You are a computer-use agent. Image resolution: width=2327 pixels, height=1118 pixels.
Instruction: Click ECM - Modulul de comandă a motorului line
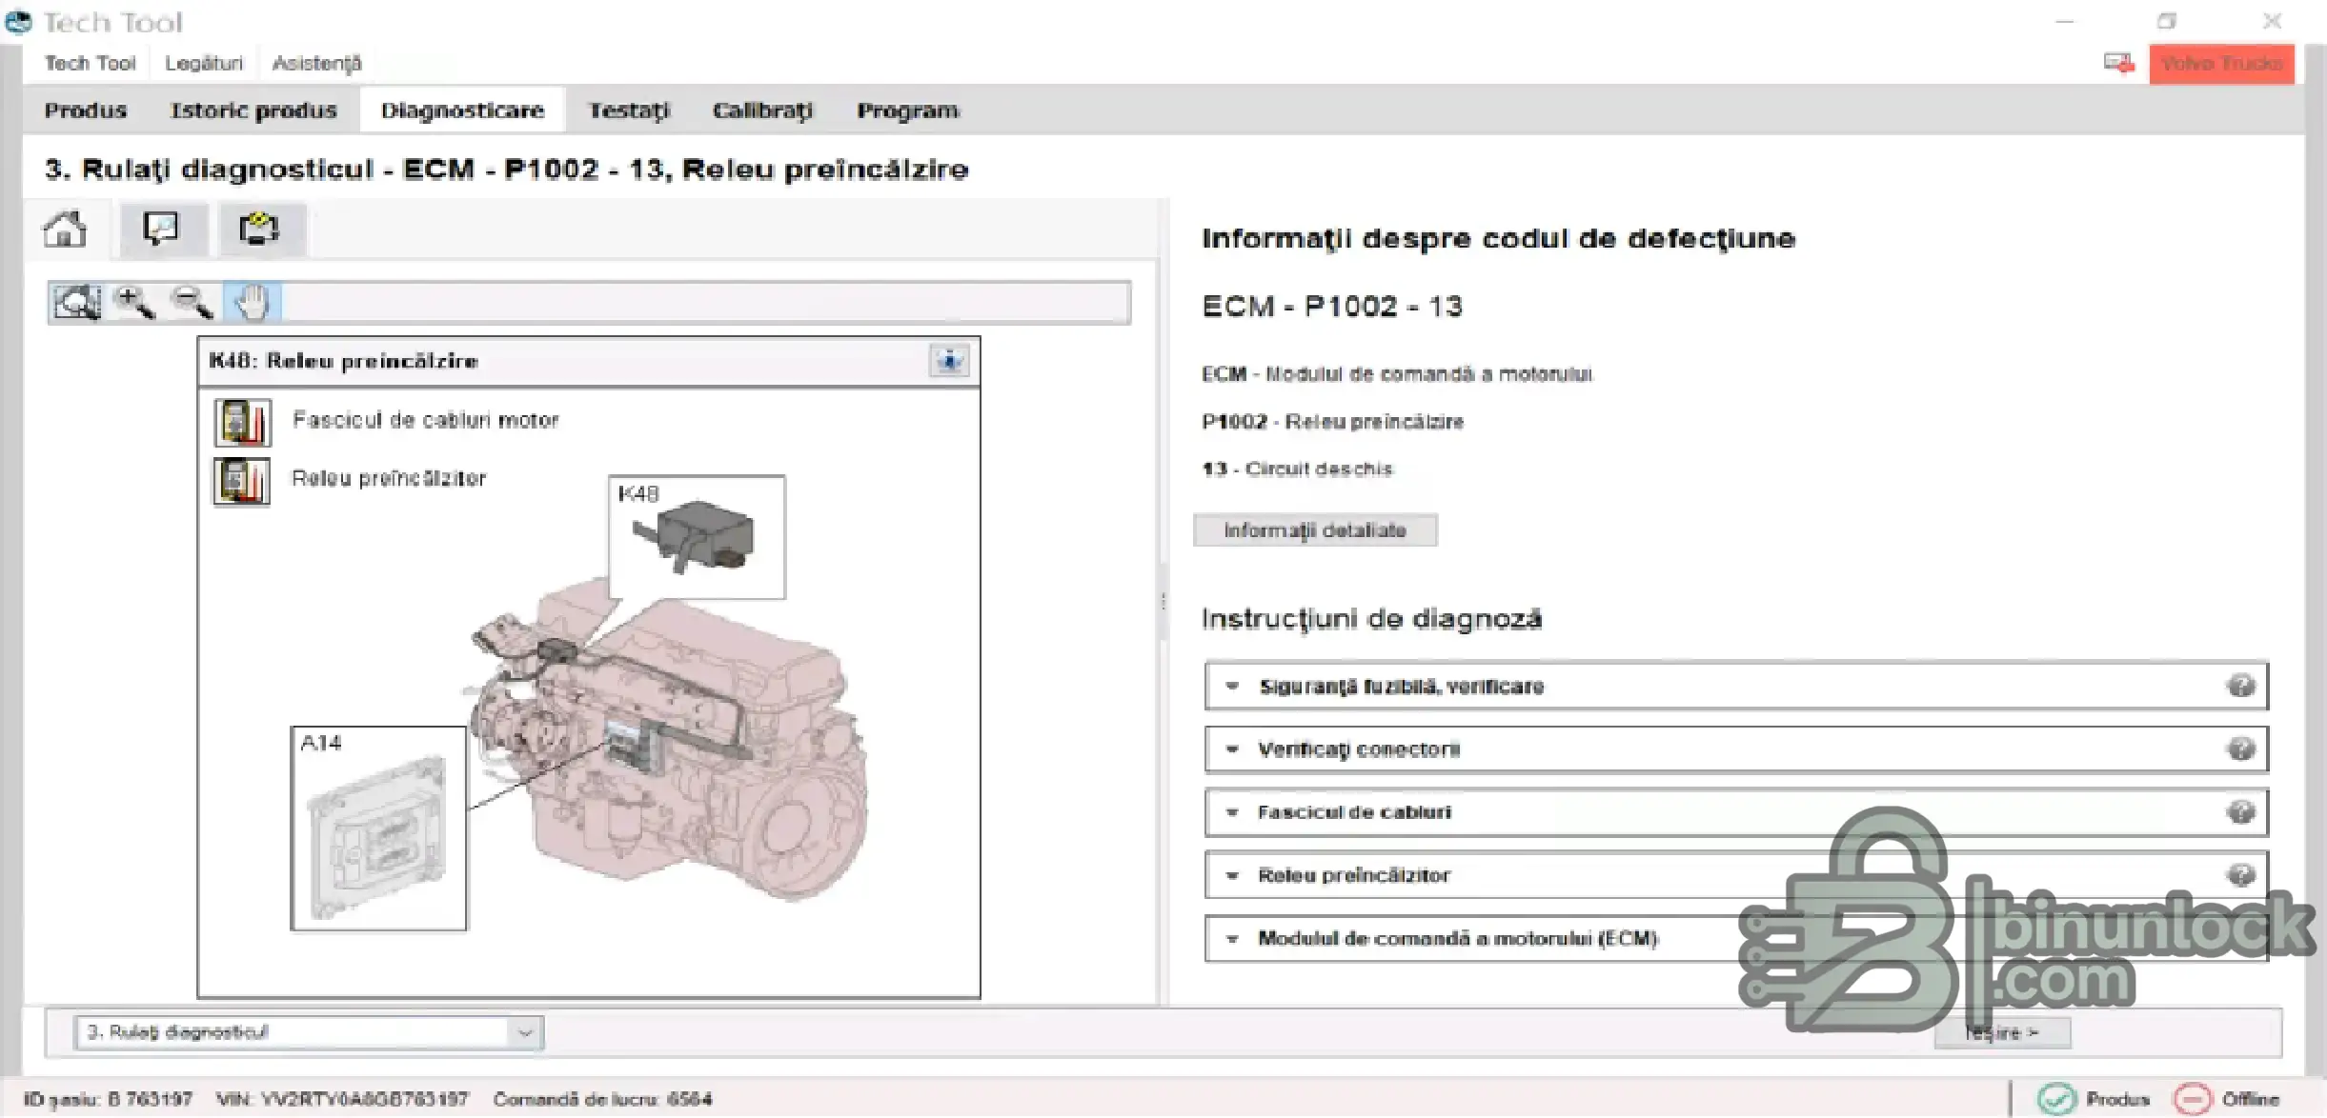point(1397,373)
